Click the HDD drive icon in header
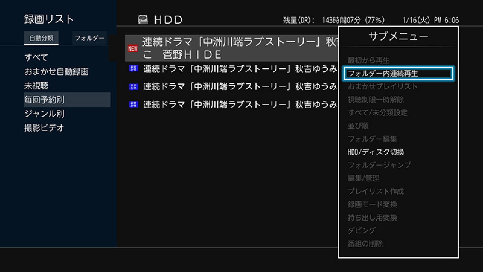Image resolution: width=483 pixels, height=272 pixels. click(143, 19)
